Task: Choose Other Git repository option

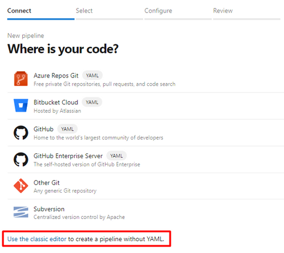Action: [46, 182]
